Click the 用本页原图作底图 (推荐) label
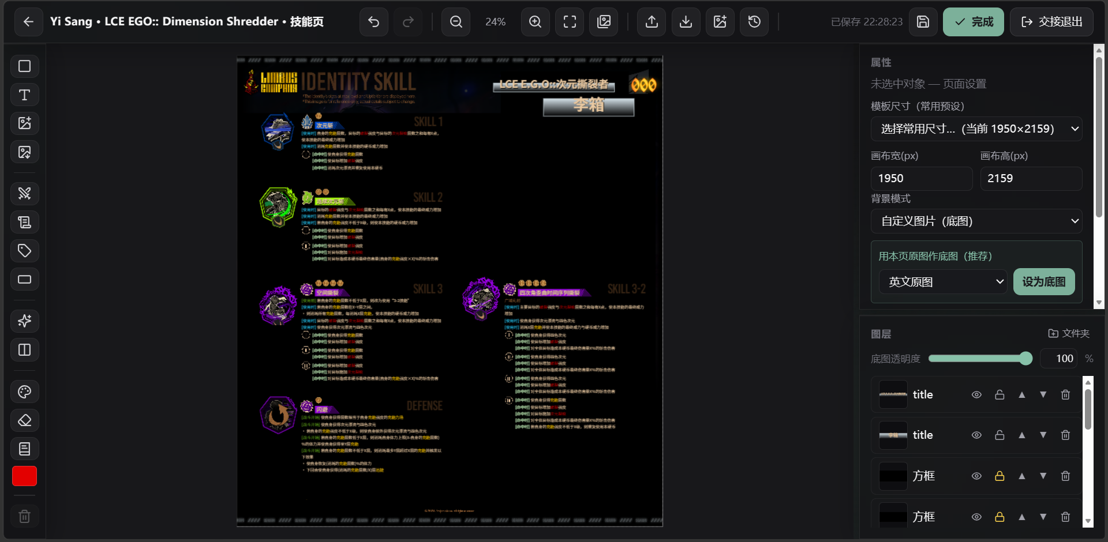Screen dimensions: 1108x542 (x=935, y=257)
